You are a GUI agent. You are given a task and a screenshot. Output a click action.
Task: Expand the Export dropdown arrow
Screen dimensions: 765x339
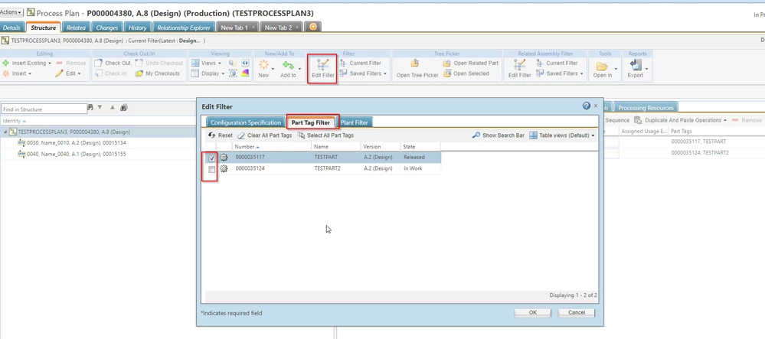tap(646, 70)
